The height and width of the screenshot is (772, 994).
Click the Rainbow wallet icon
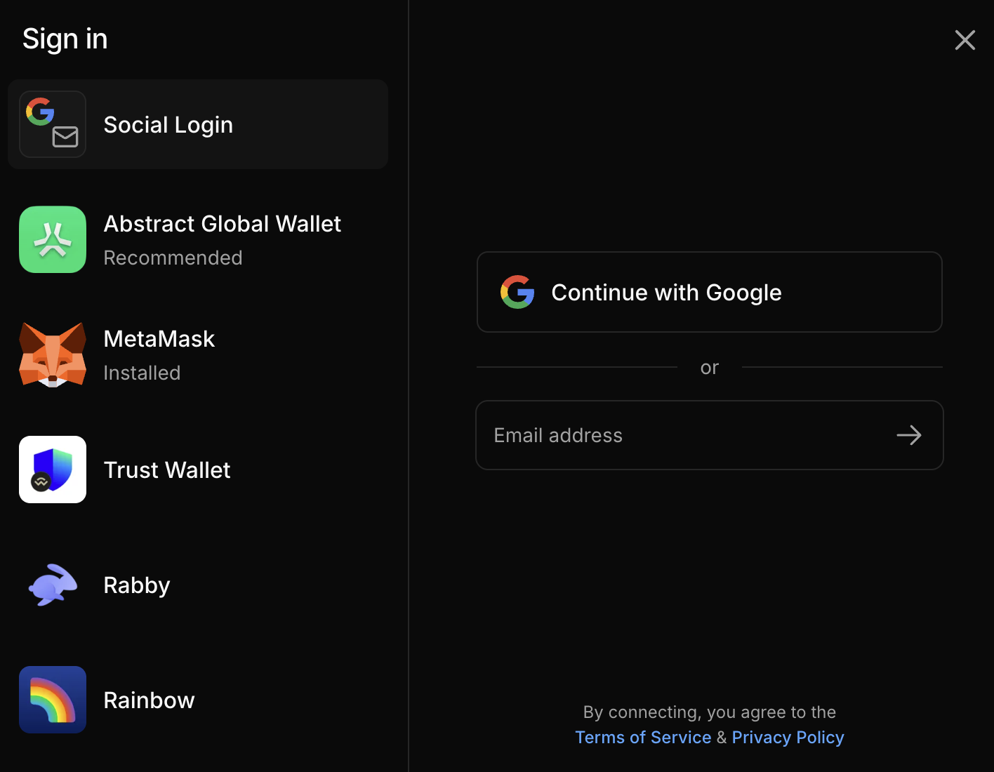(x=53, y=700)
